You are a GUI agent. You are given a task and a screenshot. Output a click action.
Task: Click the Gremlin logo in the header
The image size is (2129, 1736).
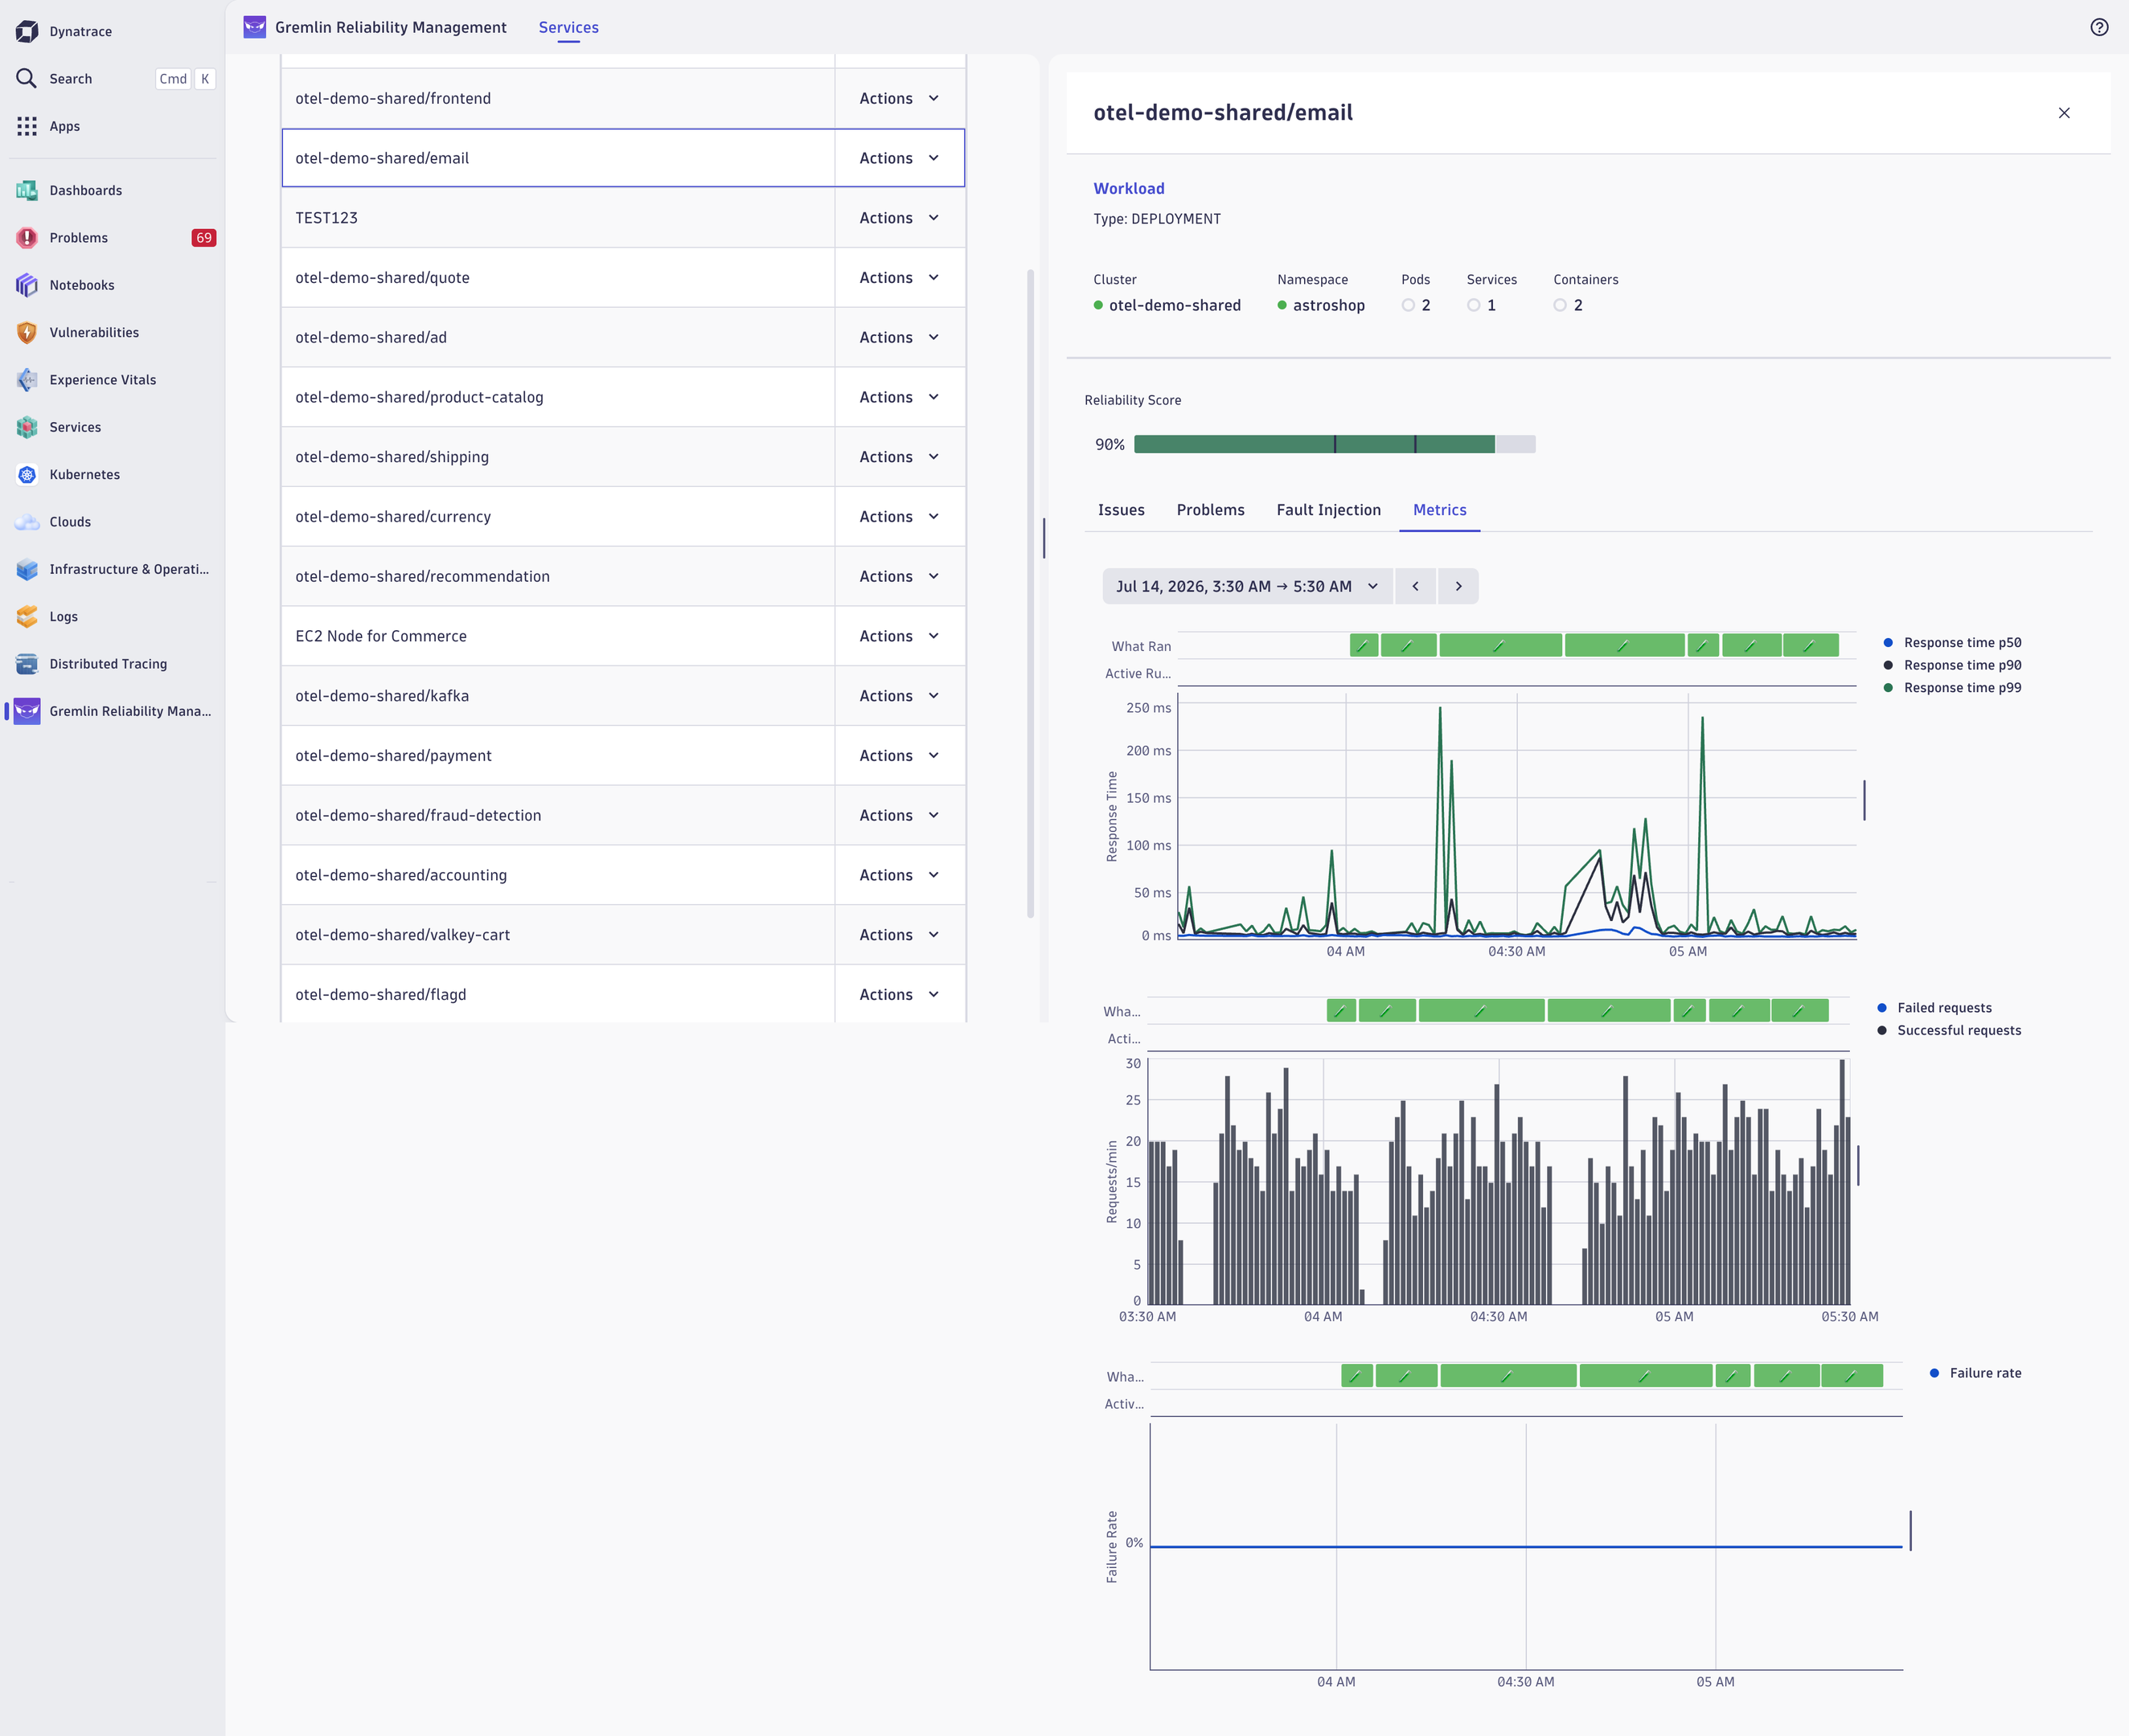point(255,27)
